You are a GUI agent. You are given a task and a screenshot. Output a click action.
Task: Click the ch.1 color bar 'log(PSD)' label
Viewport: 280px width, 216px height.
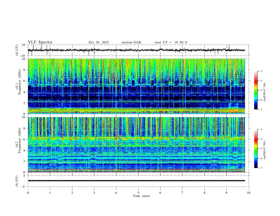point(265,92)
